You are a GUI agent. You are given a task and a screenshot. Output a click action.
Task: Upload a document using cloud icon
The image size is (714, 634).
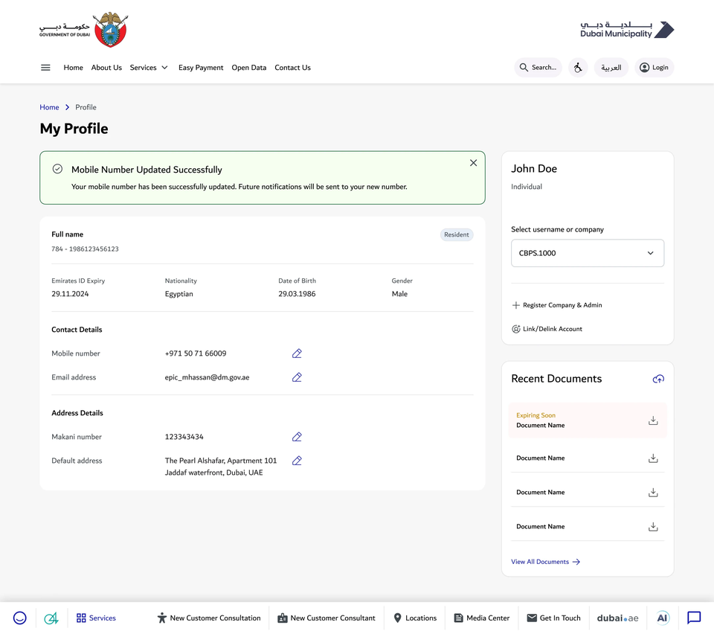(658, 379)
